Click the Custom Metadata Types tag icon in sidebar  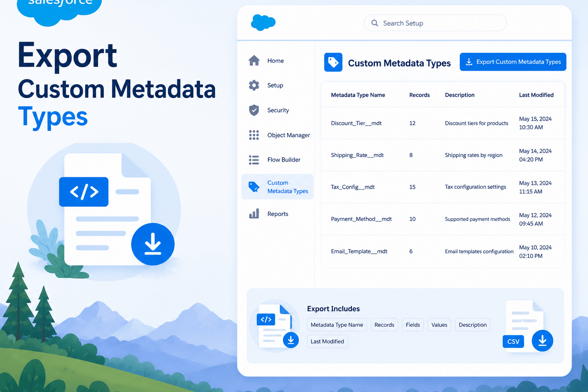pyautogui.click(x=254, y=187)
